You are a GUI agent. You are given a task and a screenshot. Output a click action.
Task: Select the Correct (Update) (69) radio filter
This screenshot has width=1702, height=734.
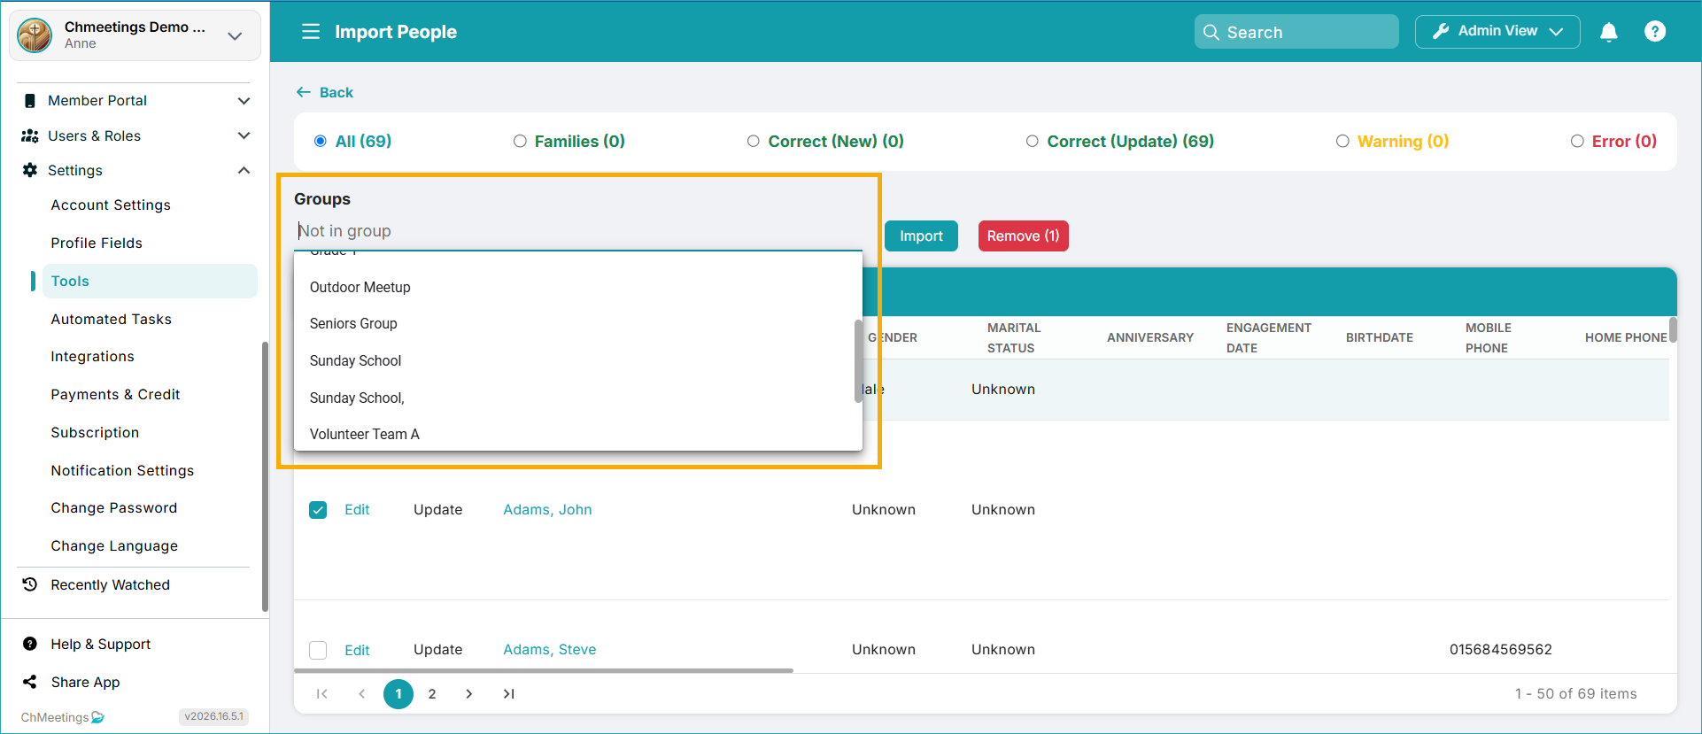1032,142
